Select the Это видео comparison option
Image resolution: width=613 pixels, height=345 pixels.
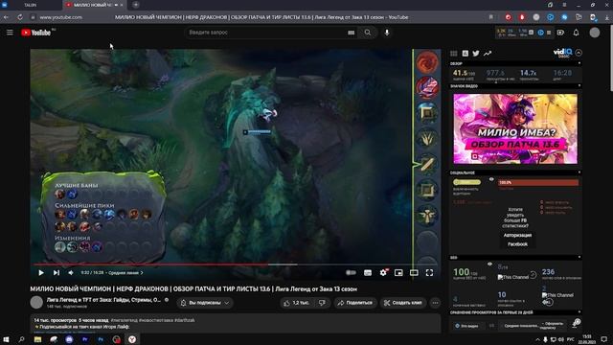469,326
